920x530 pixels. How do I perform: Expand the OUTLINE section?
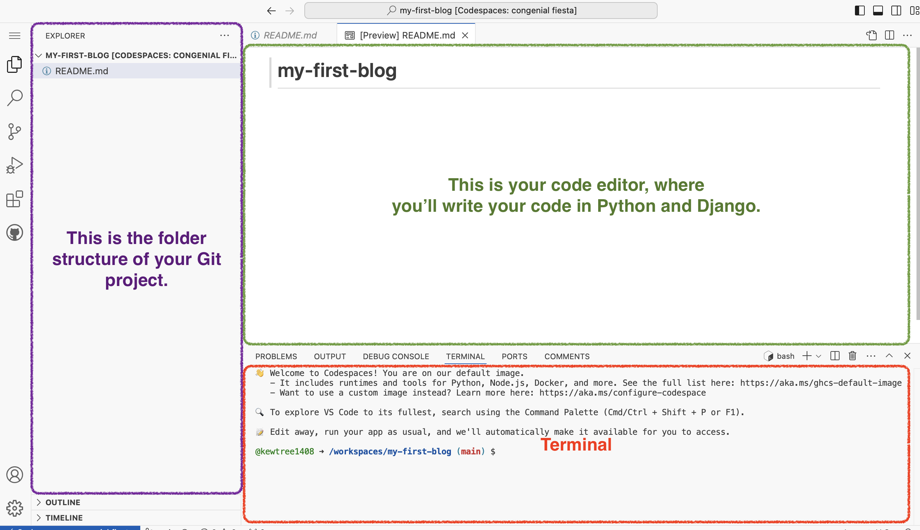63,502
